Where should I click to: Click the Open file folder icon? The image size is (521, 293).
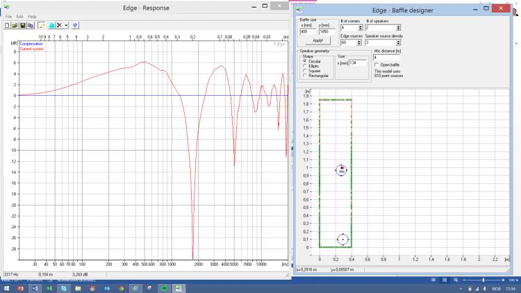tap(15, 25)
